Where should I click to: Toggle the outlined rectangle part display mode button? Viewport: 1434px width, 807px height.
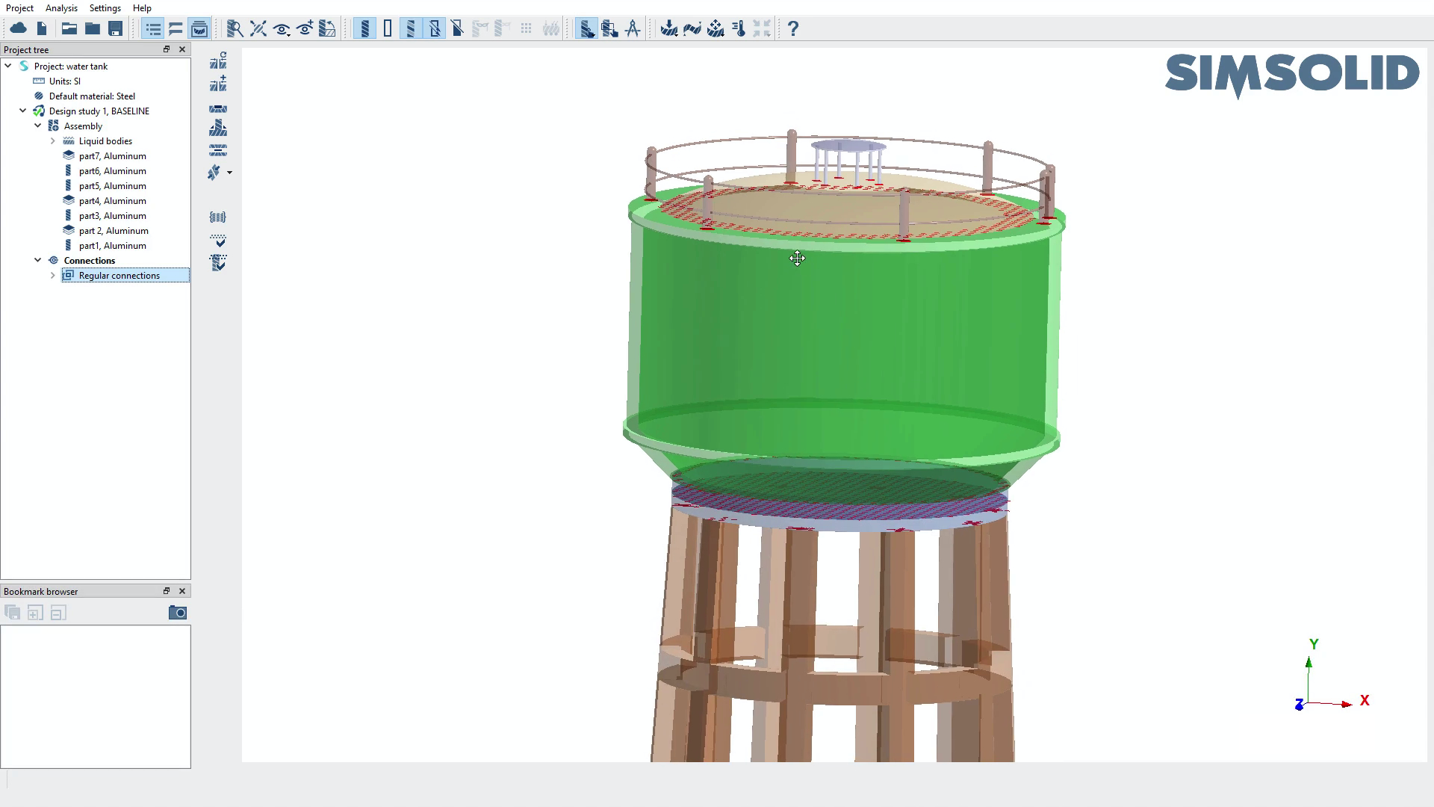388,28
